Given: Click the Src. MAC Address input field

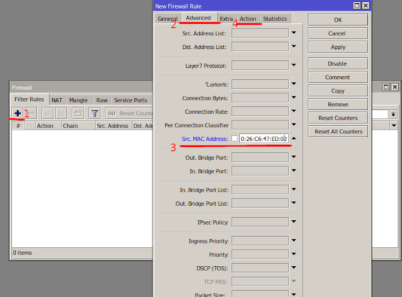Looking at the screenshot, I should click(264, 138).
